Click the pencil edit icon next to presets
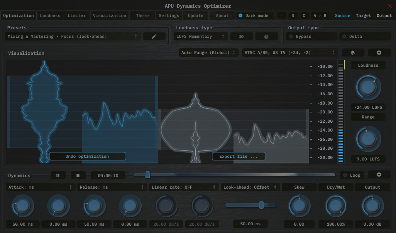 (x=154, y=36)
